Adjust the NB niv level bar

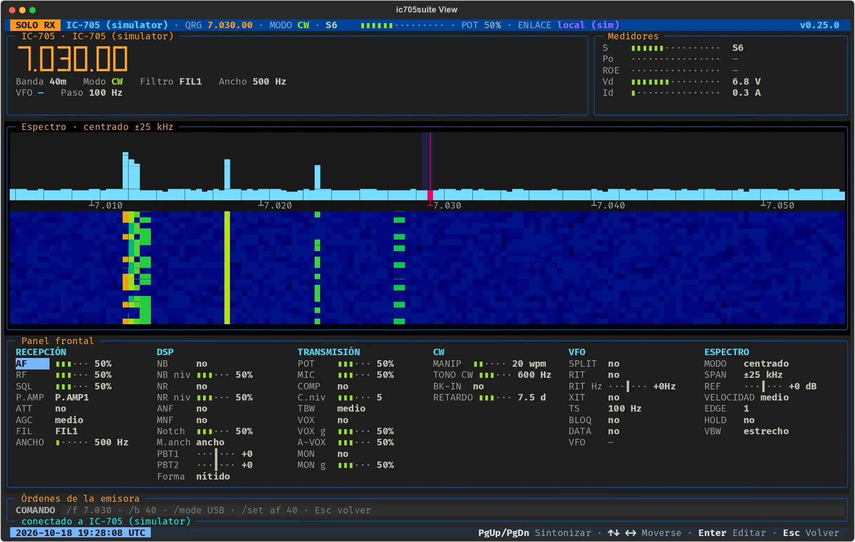(x=213, y=375)
